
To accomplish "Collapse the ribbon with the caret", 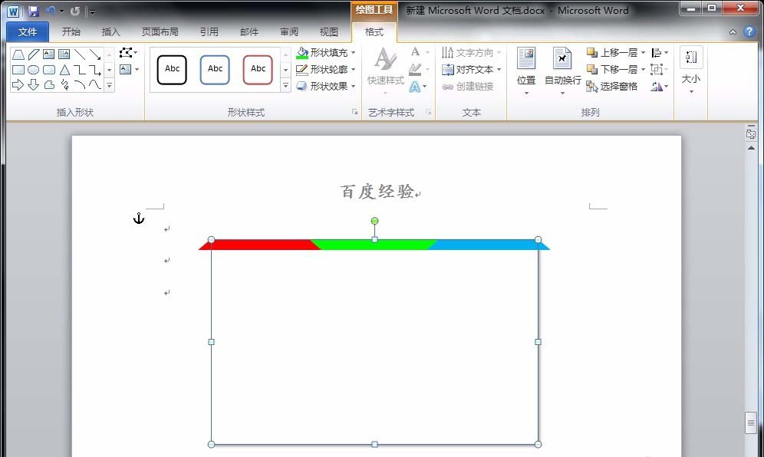I will [733, 32].
